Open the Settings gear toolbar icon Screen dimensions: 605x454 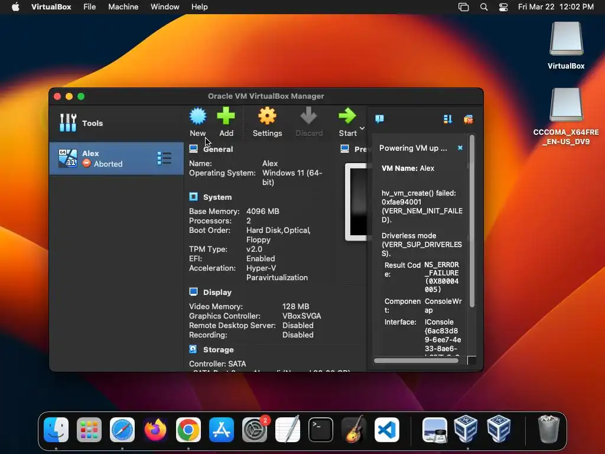pos(267,116)
